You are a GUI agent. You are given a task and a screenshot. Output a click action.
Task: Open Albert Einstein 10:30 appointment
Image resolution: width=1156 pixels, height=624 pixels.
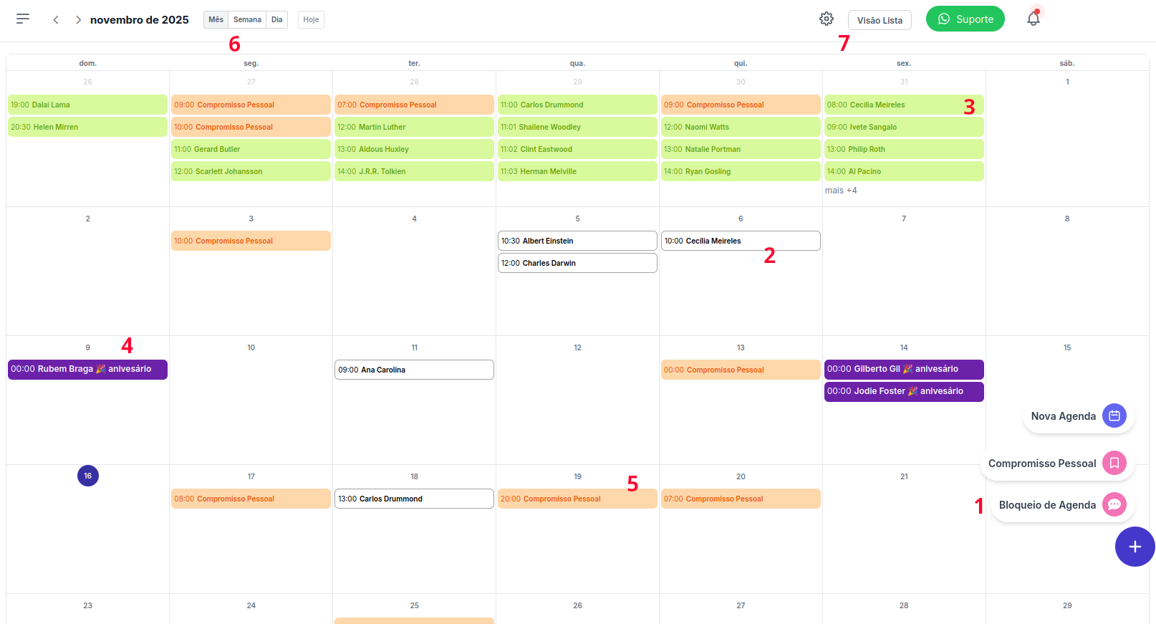click(x=577, y=241)
